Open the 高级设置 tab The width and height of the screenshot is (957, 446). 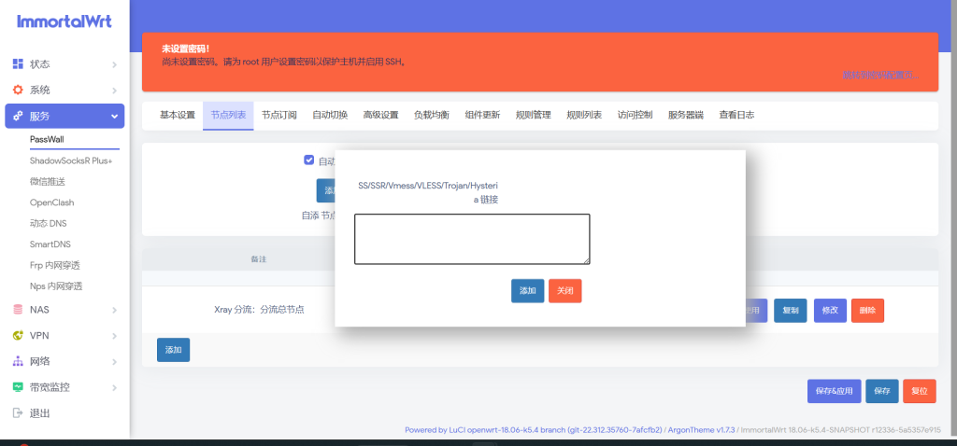(x=380, y=115)
